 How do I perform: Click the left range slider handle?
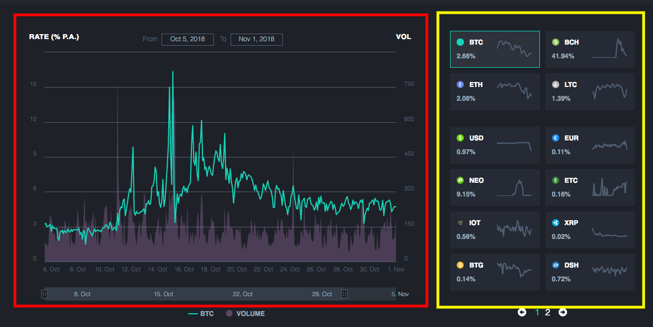[x=45, y=294]
